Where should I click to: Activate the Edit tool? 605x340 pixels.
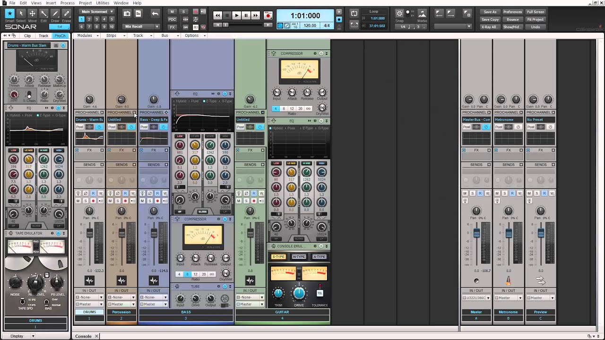point(43,14)
